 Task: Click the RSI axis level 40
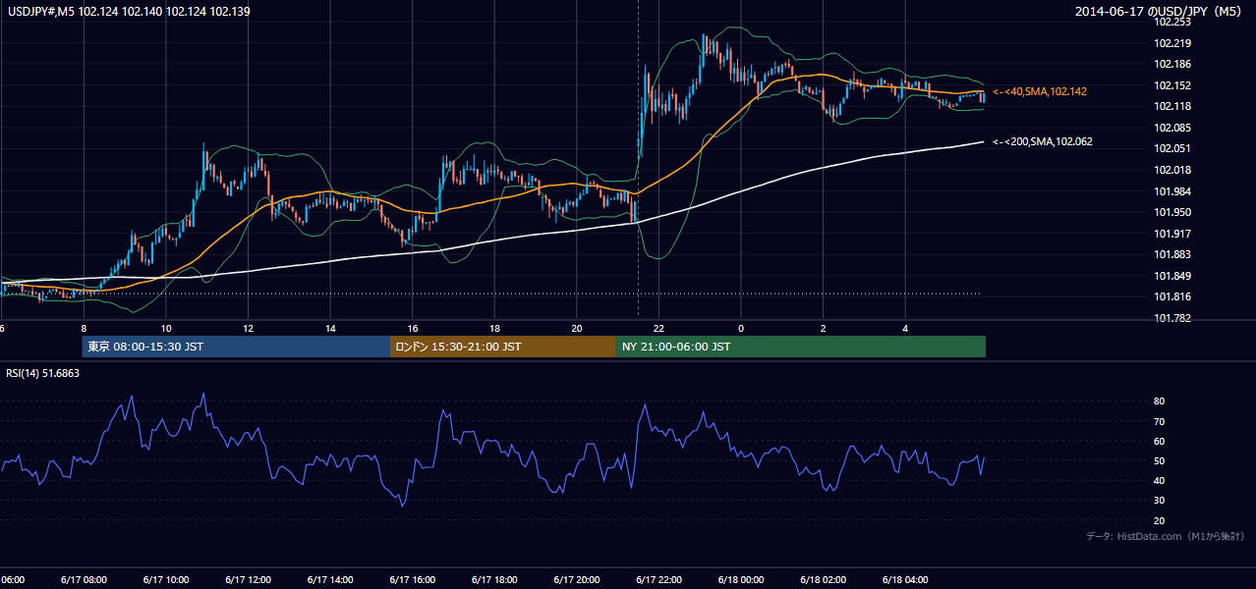[1159, 480]
